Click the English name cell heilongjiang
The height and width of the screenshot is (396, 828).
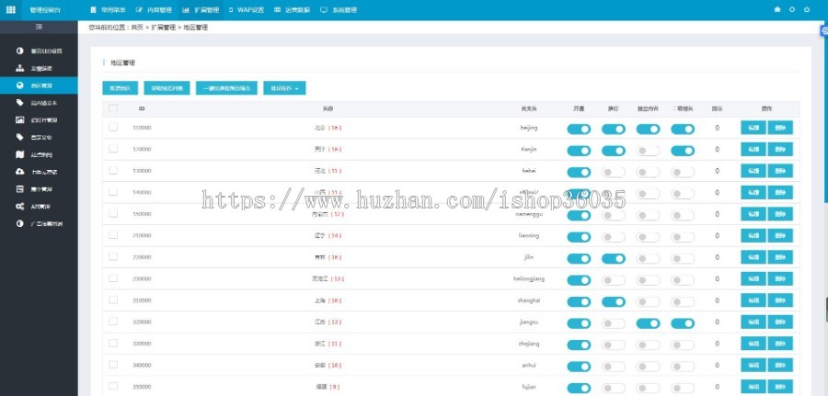point(529,278)
